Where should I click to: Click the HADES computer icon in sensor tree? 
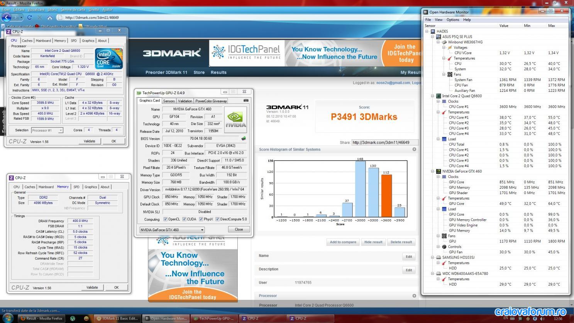pos(433,31)
